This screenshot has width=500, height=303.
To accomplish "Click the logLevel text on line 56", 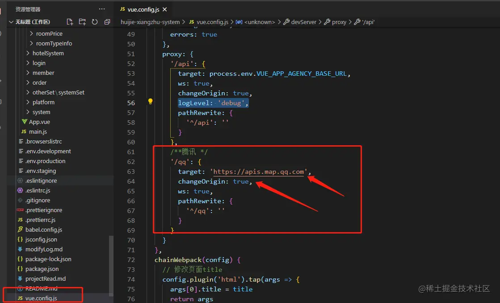I will (193, 103).
